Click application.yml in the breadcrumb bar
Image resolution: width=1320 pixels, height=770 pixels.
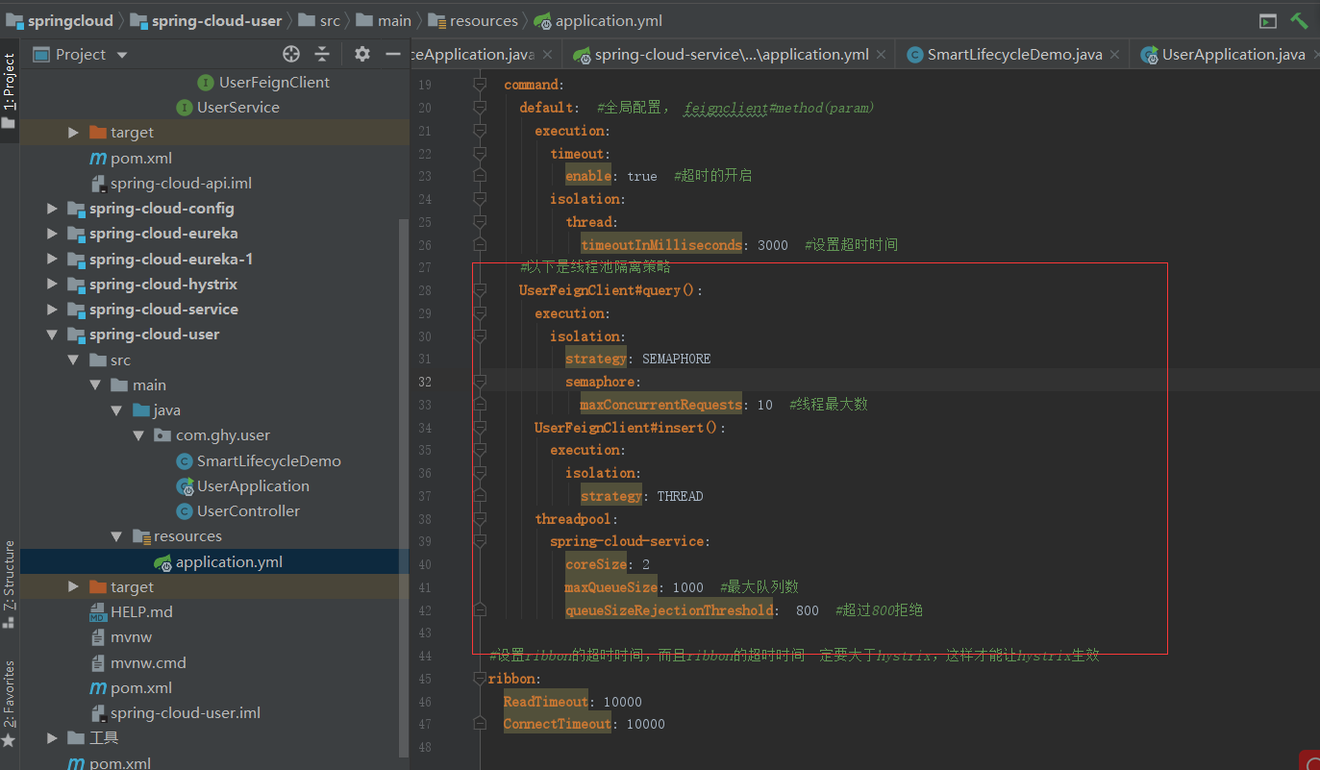pyautogui.click(x=599, y=20)
